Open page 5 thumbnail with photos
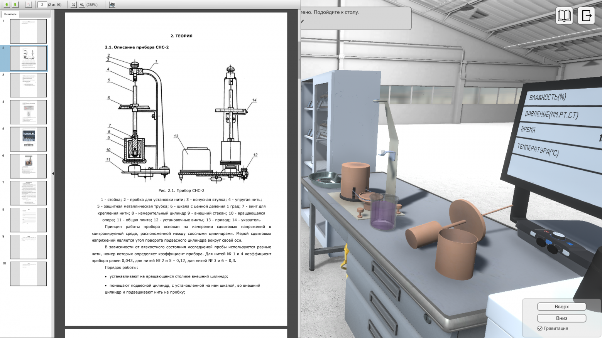 coord(28,139)
